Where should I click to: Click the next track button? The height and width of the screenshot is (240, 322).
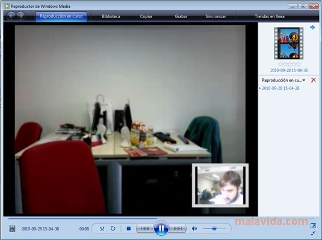177,229
